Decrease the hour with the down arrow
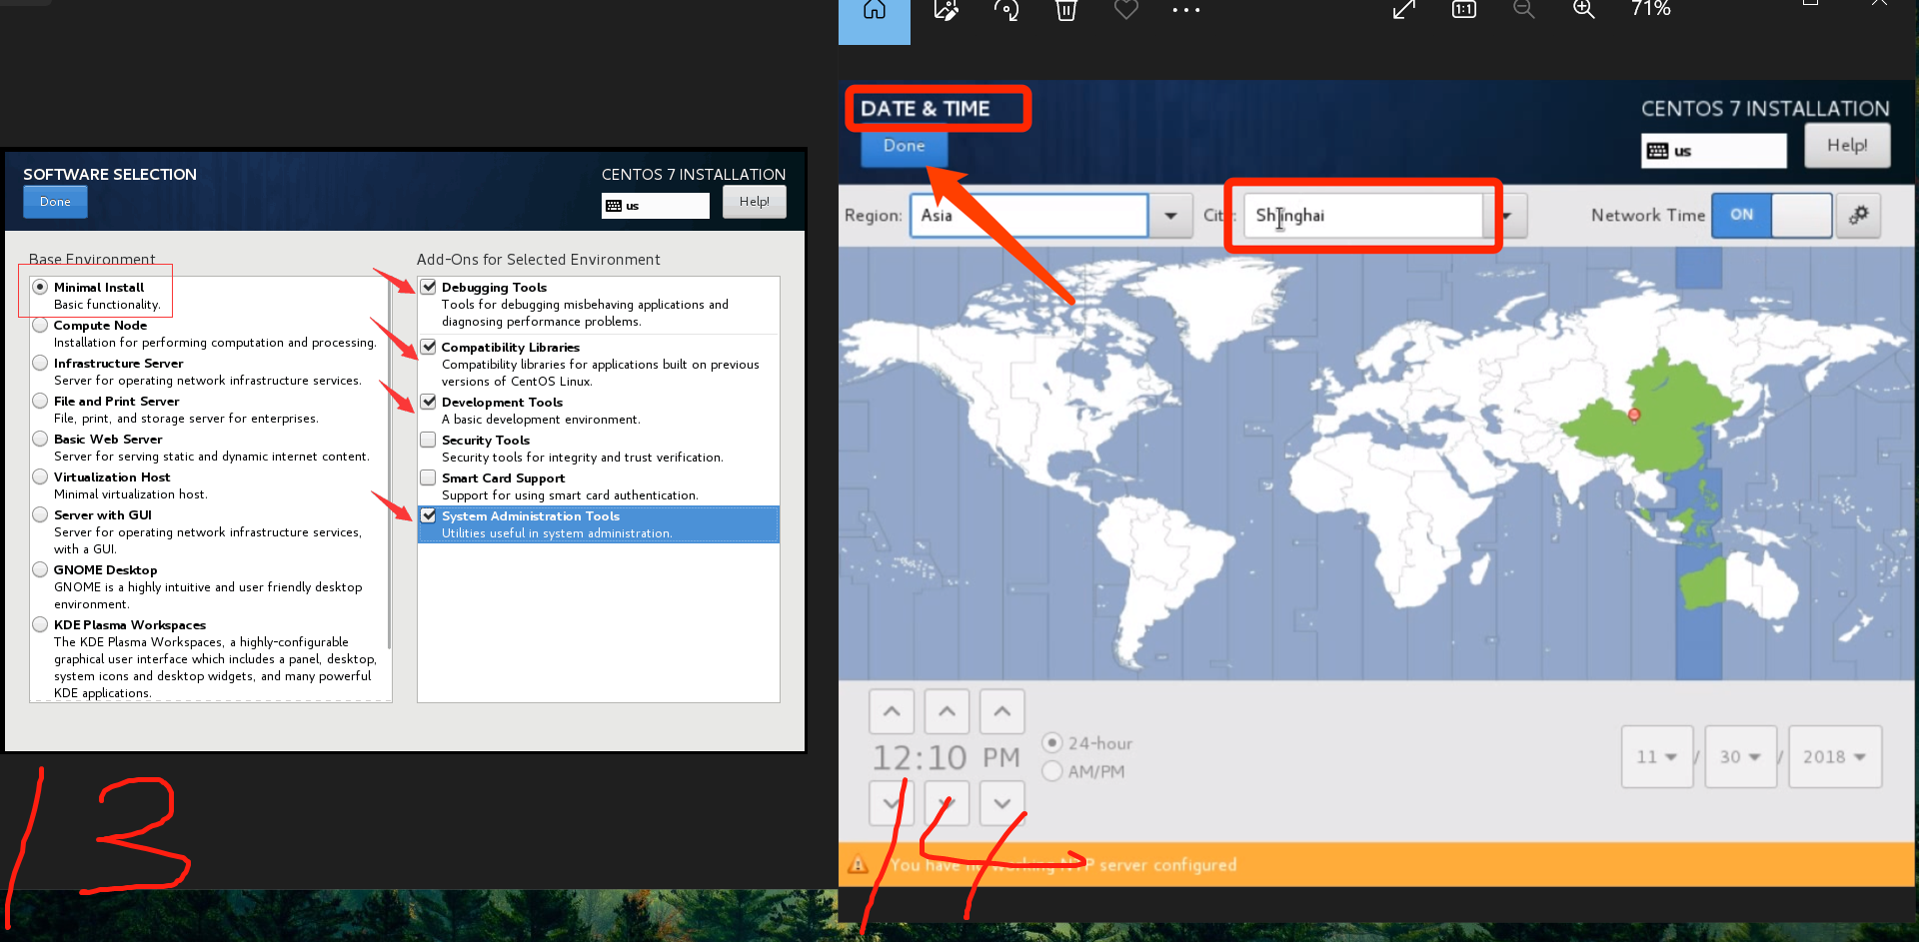The image size is (1919, 942). tap(892, 803)
